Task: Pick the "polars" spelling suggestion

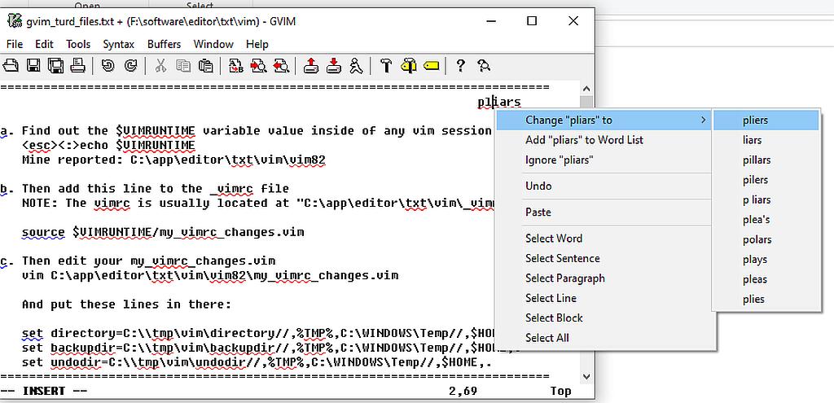Action: [766, 240]
